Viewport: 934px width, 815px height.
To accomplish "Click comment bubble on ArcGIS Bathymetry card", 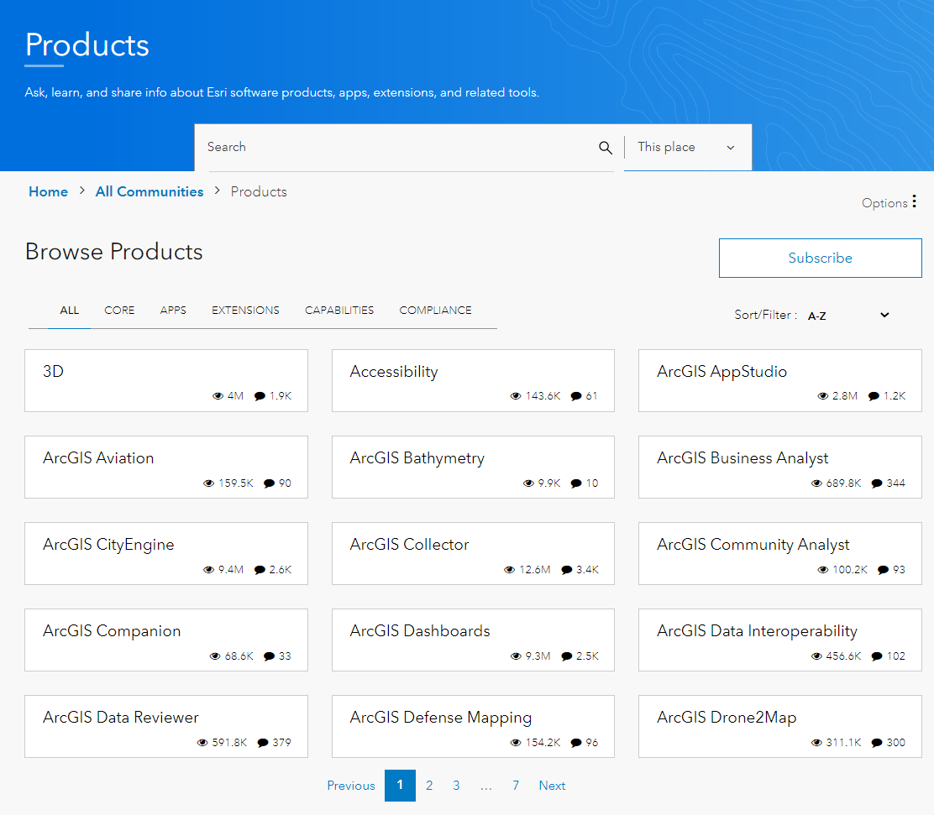I will point(576,483).
